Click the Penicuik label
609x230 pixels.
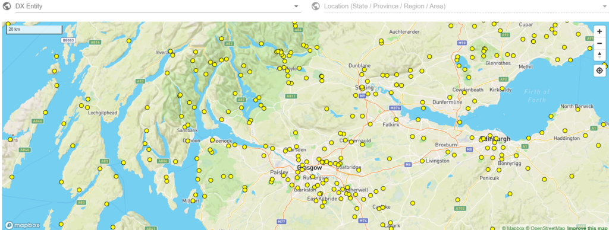488,178
